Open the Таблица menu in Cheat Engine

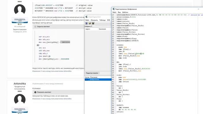[102, 20]
